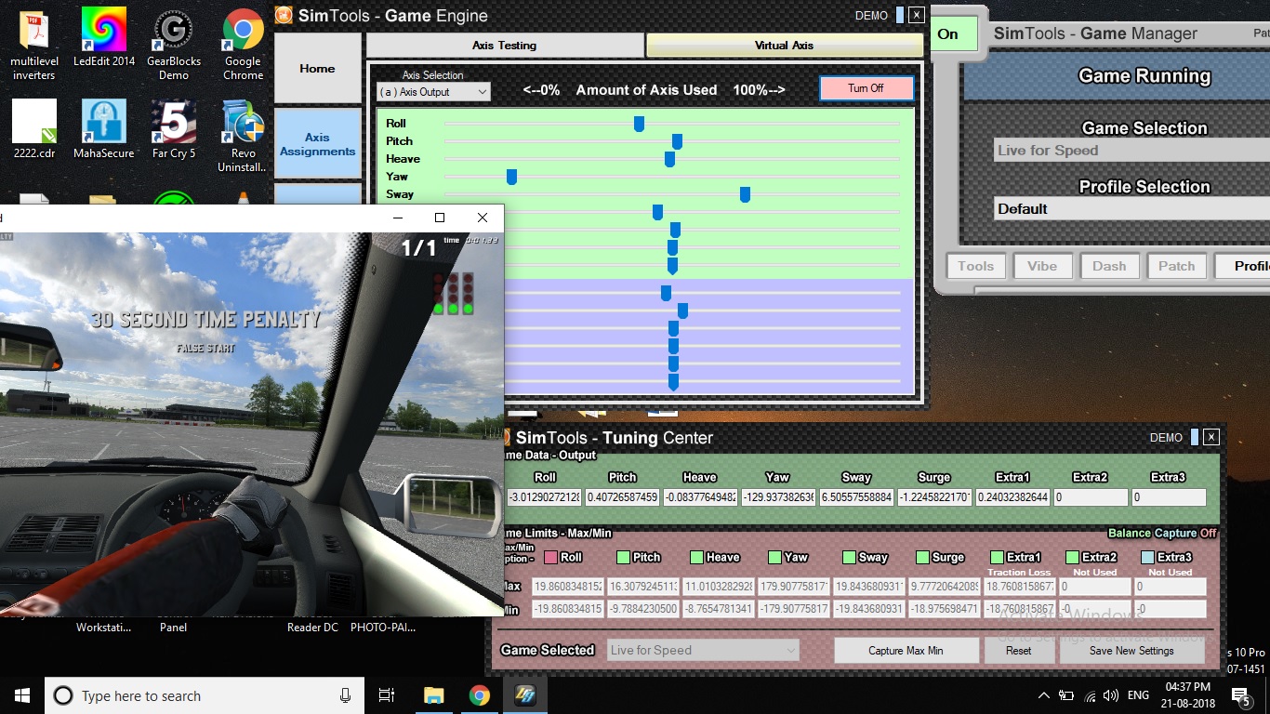Click the Reset button in Tuning Center
This screenshot has height=714, width=1270.
click(1019, 651)
